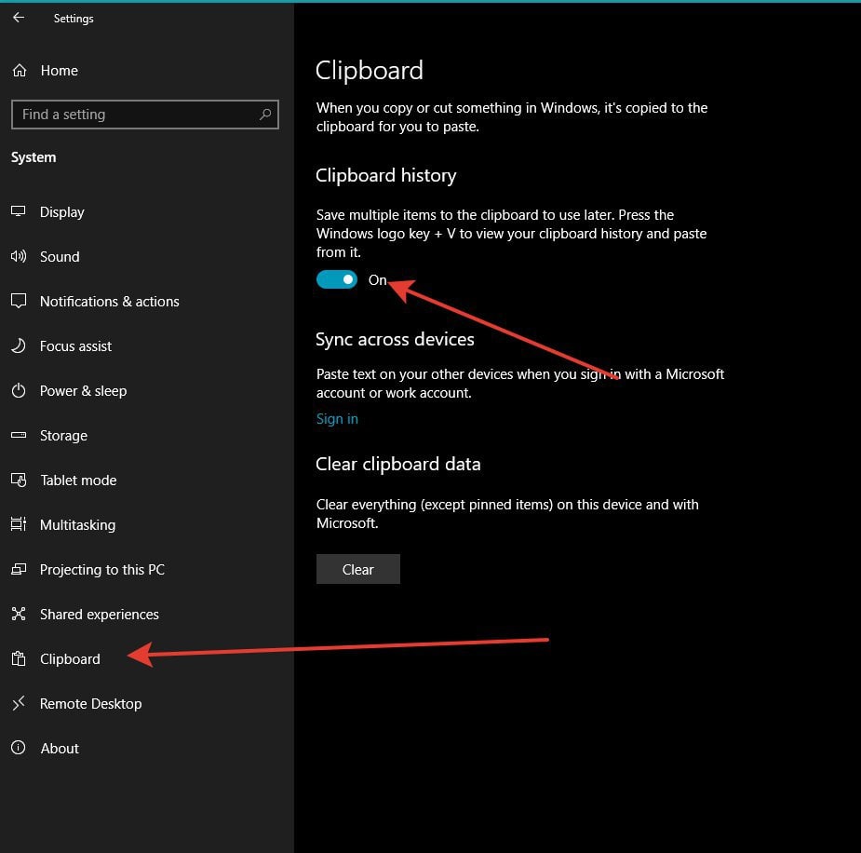
Task: Click the Notifications speech bubble icon
Action: [18, 301]
